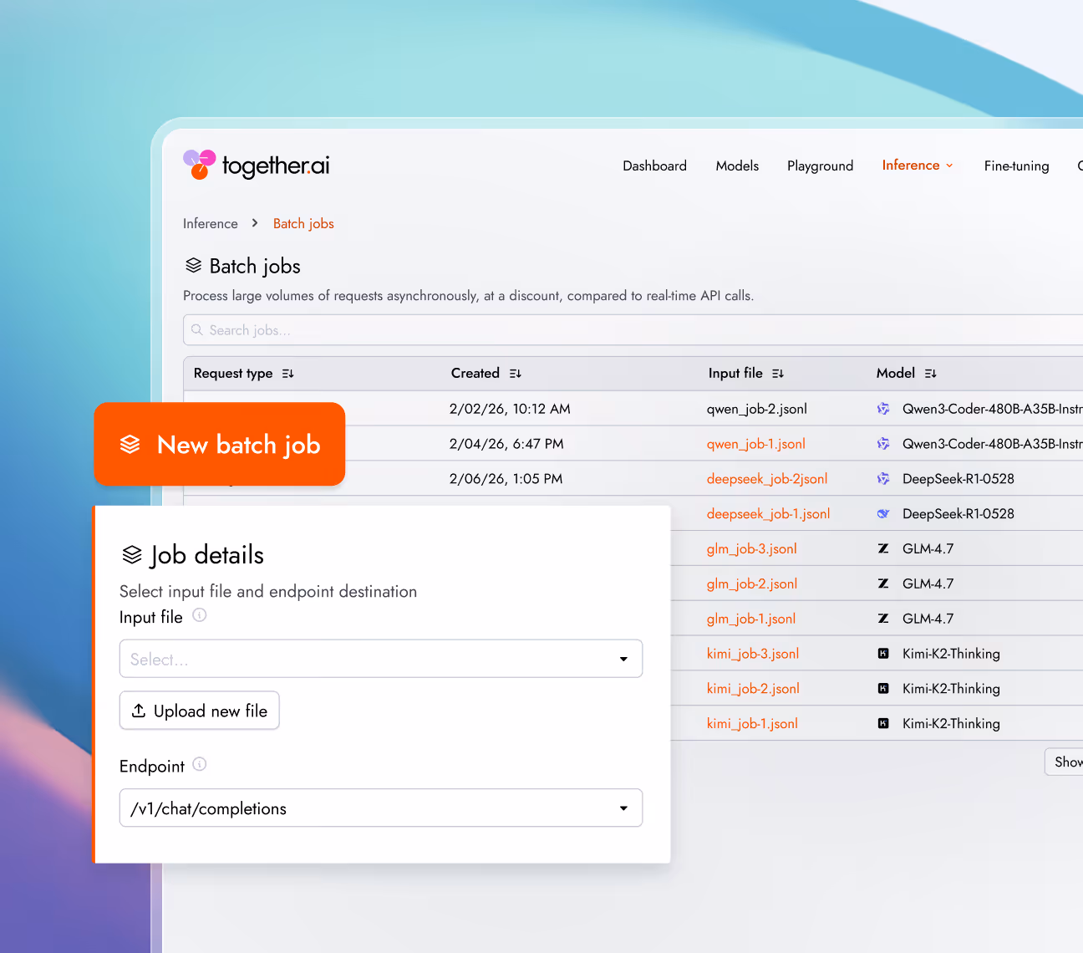The image size is (1083, 953).
Task: Sort the table by Model
Action: (x=931, y=374)
